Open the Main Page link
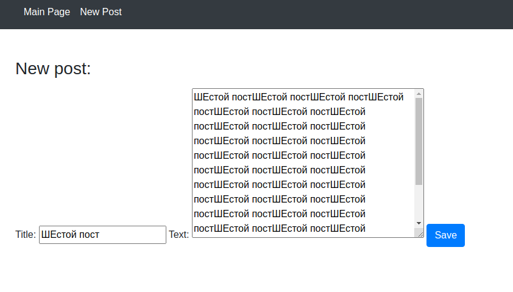 (47, 12)
